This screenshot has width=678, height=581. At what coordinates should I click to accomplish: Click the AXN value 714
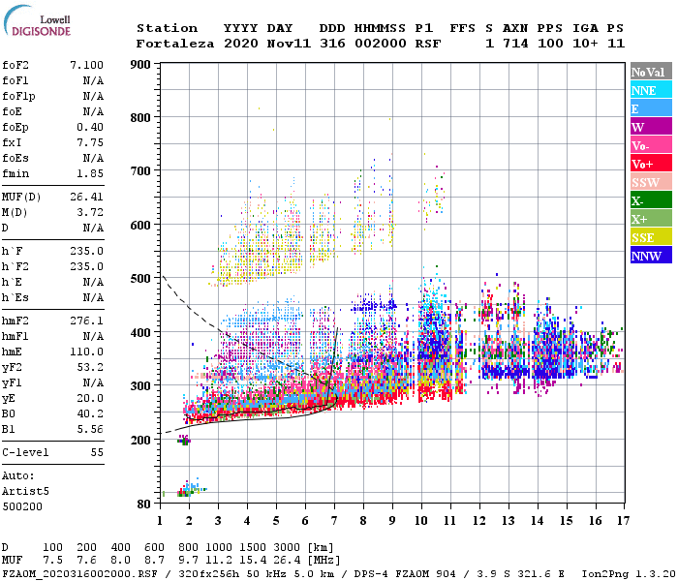[x=515, y=44]
